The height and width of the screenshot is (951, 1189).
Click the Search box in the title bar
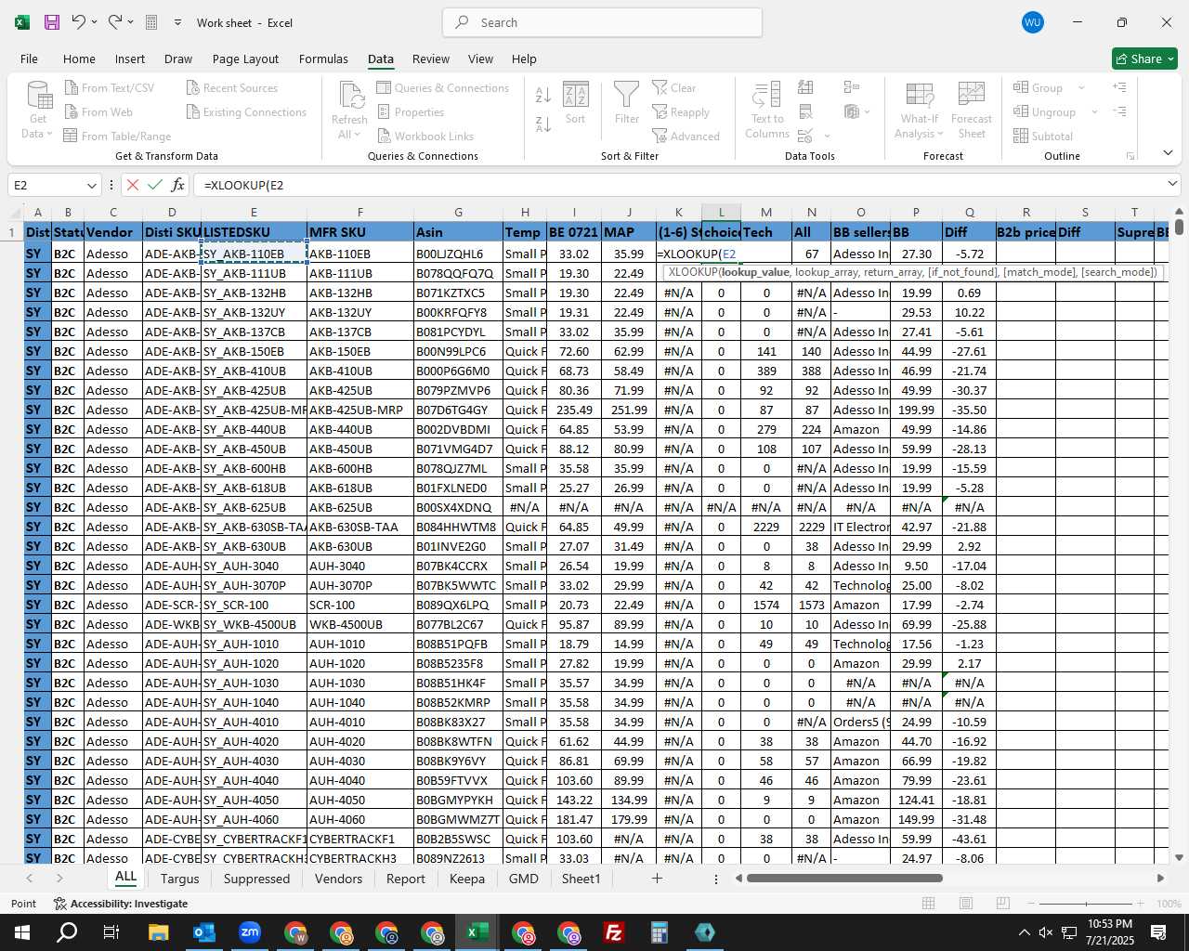coord(602,22)
